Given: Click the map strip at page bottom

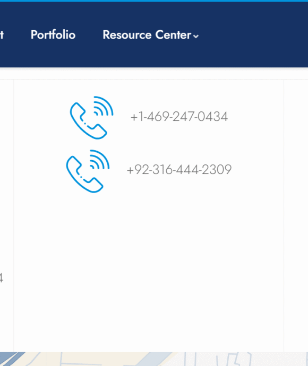Looking at the screenshot, I should [154, 359].
